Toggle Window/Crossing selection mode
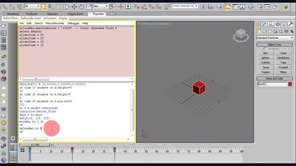This screenshot has width=296, height=166. [66, 7]
